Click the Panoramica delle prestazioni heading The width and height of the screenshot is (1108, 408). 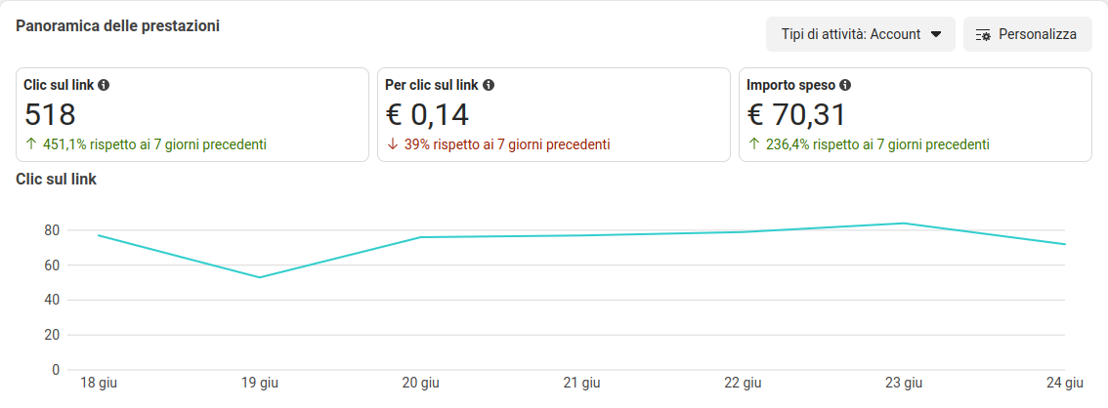click(x=117, y=26)
